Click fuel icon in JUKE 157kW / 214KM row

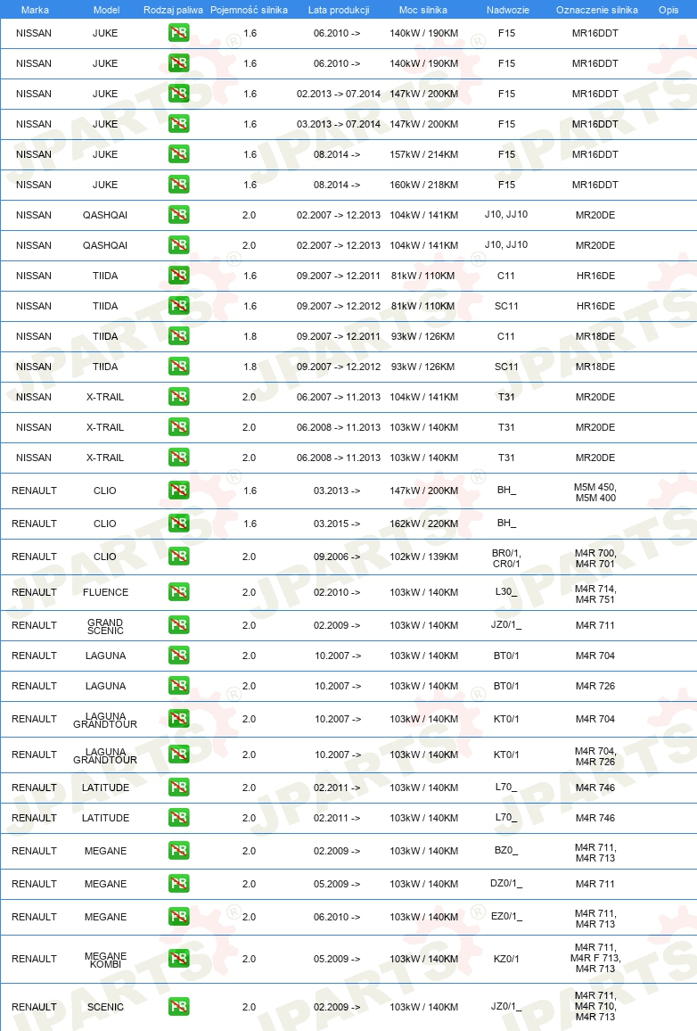point(178,154)
